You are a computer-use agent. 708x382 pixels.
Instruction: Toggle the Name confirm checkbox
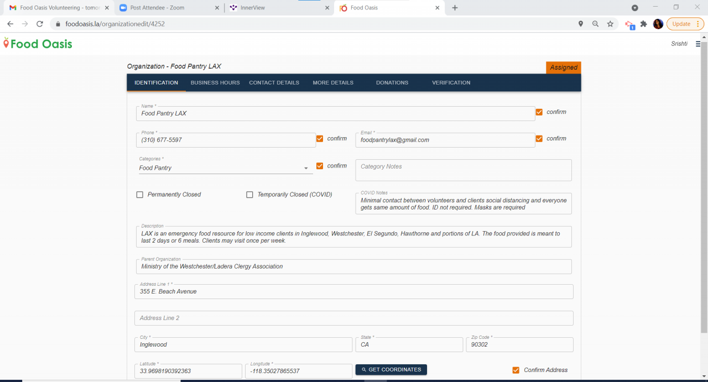(x=539, y=112)
